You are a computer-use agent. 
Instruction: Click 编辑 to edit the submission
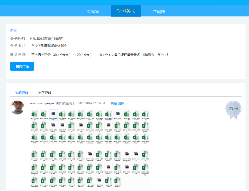[114, 103]
